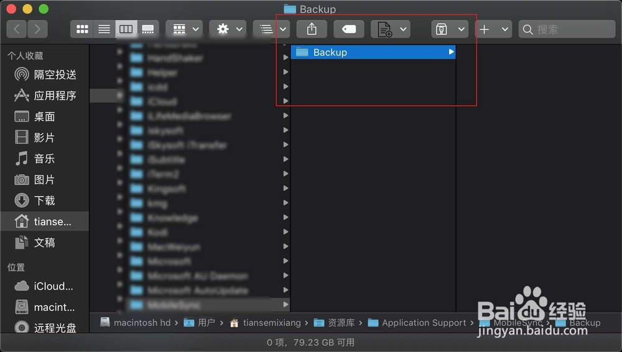622x352 pixels.
Task: Open iCloud... drive in sidebar
Action: pos(45,286)
